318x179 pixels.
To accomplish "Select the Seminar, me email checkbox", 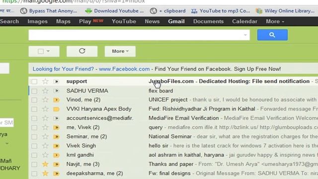I will (34, 137).
